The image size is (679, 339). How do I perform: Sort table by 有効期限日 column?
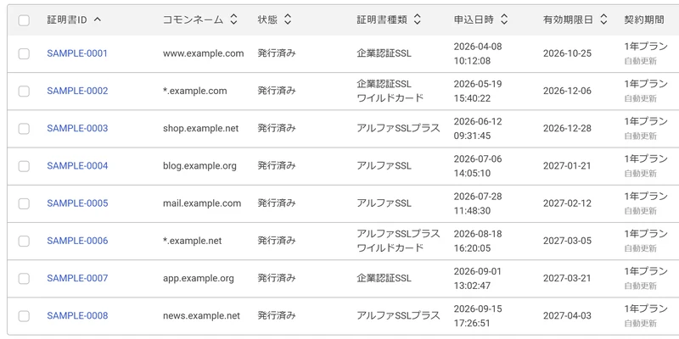coord(603,19)
